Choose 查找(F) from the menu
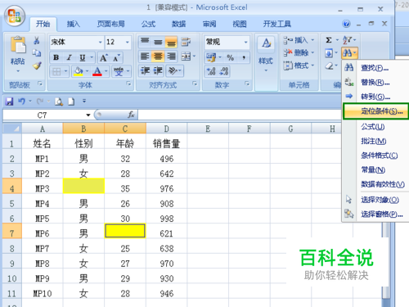The image size is (409, 307). [x=375, y=68]
